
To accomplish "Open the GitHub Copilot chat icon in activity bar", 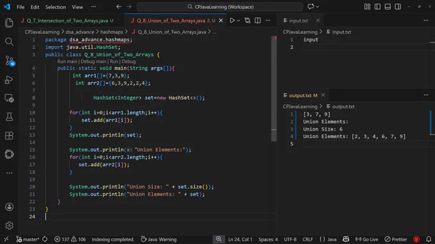I will (x=9, y=155).
